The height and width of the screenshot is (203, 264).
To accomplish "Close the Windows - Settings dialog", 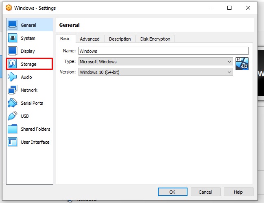I will (248, 8).
